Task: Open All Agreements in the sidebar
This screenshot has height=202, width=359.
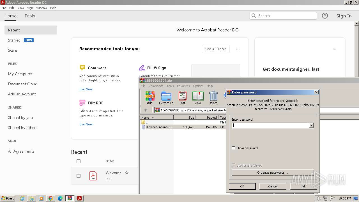Action: (21, 151)
